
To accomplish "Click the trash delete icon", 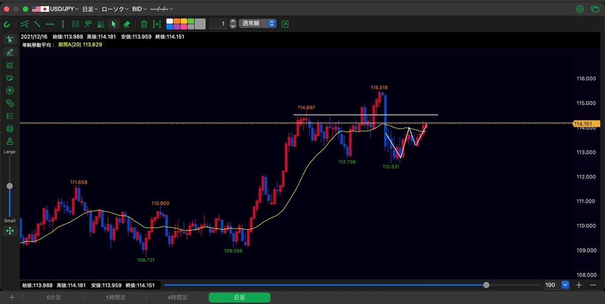I will coord(144,24).
